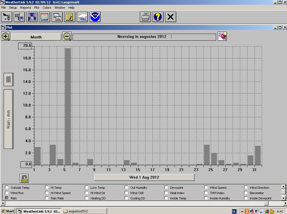
Task: Enable the Hi Temp checkbox
Action: [x=47, y=187]
